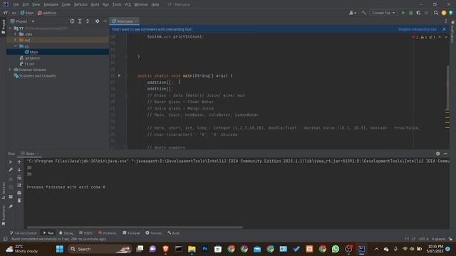
Task: Expand all nodes in Project panel
Action: click(x=80, y=21)
